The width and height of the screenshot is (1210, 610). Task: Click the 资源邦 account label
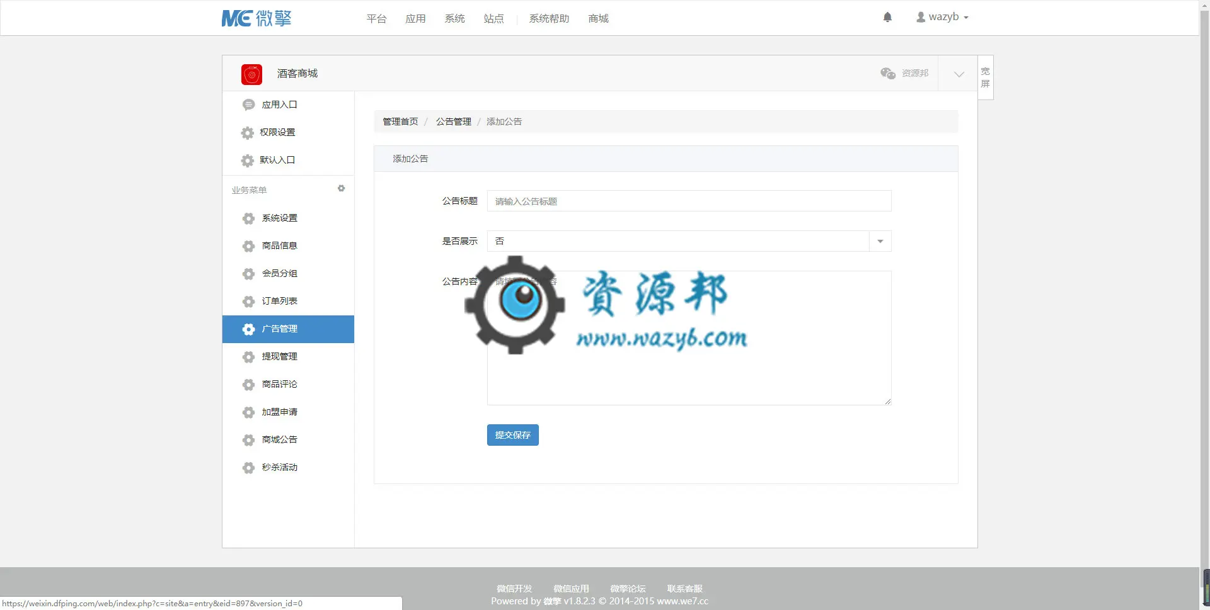tap(915, 73)
